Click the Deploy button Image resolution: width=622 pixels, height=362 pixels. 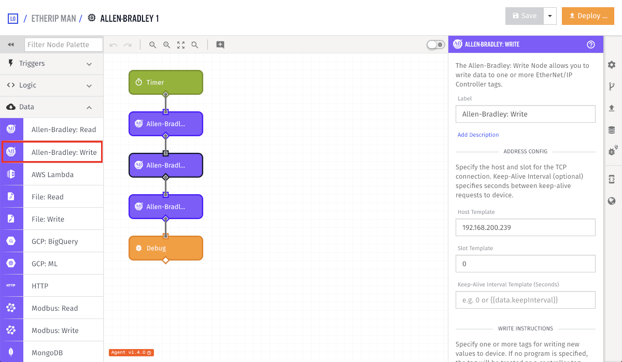(x=588, y=16)
